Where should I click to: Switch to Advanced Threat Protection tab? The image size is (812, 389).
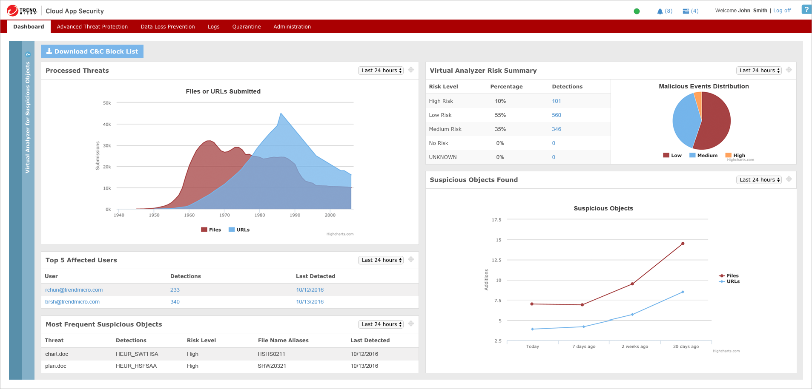point(92,26)
